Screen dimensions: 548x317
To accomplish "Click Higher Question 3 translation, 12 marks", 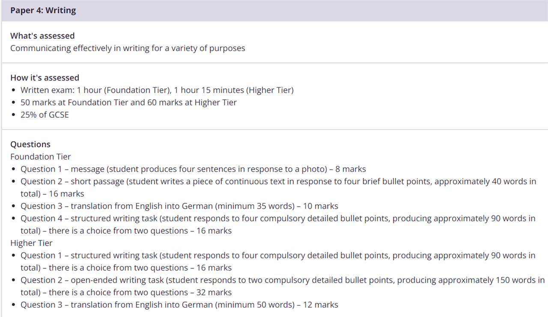I will point(179,305).
